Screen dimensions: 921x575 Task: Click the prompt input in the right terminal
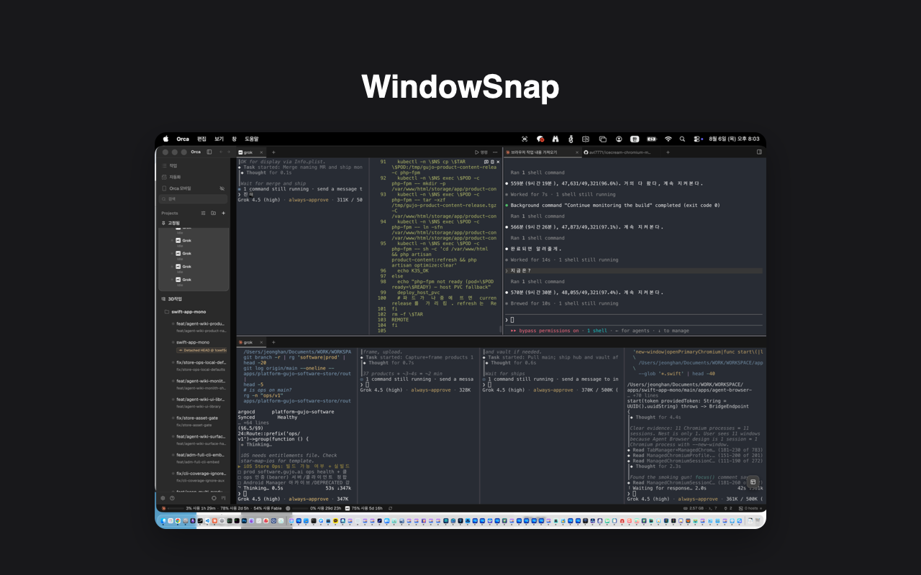[633, 320]
